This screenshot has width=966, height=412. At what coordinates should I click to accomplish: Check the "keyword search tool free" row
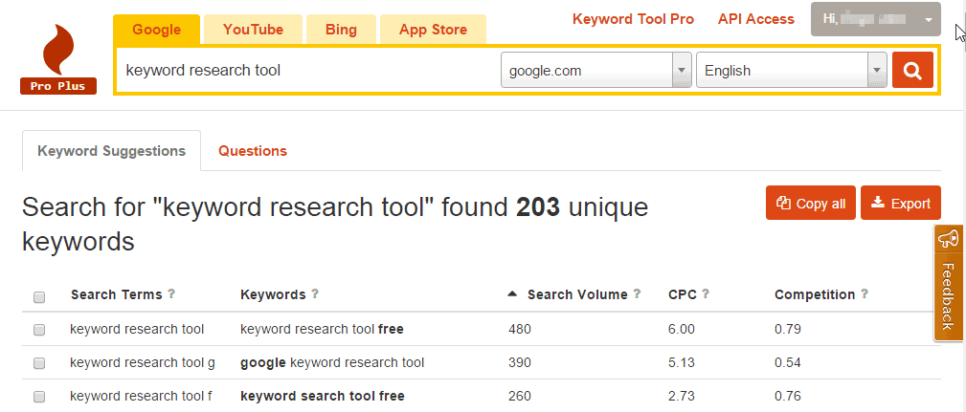coord(39,397)
